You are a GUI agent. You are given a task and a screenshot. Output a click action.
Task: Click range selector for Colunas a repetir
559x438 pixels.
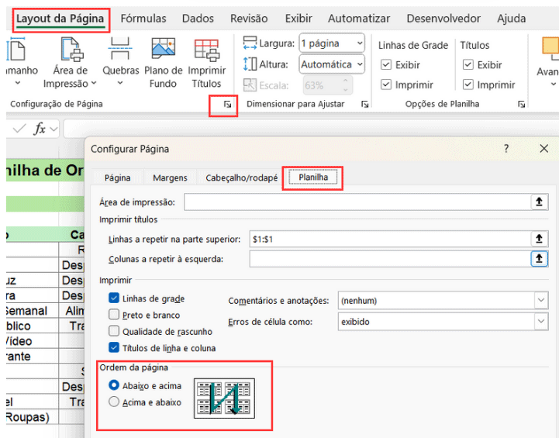539,259
